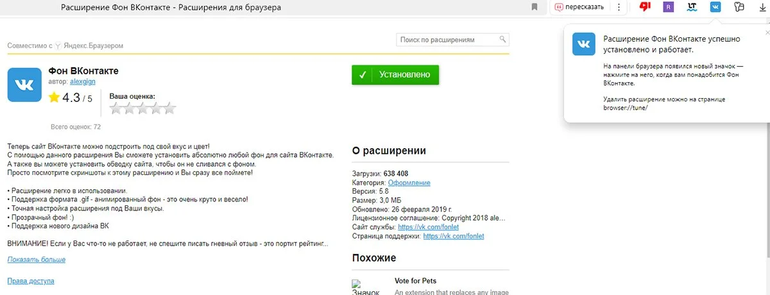This screenshot has width=770, height=295.
Task: Open the 'Страница поддержки' vk.com/fonlet link
Action: point(454,236)
